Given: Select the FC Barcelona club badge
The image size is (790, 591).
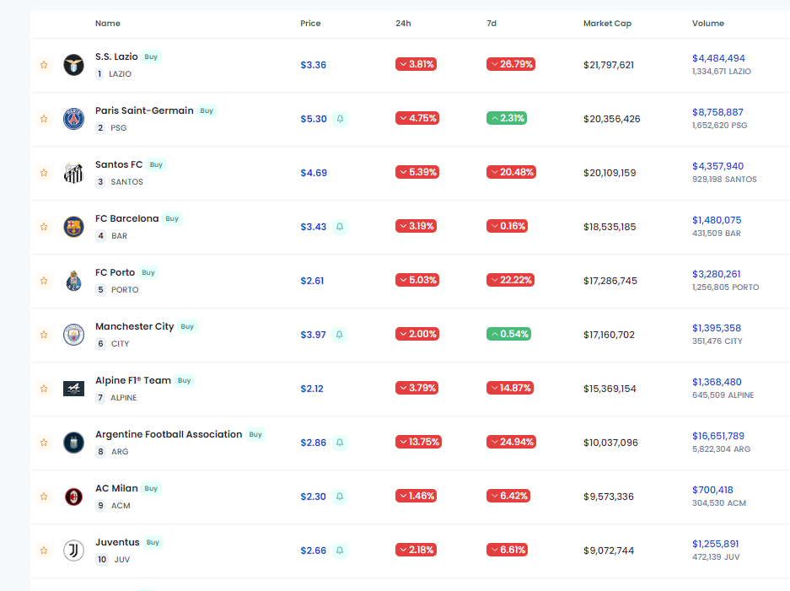Looking at the screenshot, I should (x=73, y=226).
